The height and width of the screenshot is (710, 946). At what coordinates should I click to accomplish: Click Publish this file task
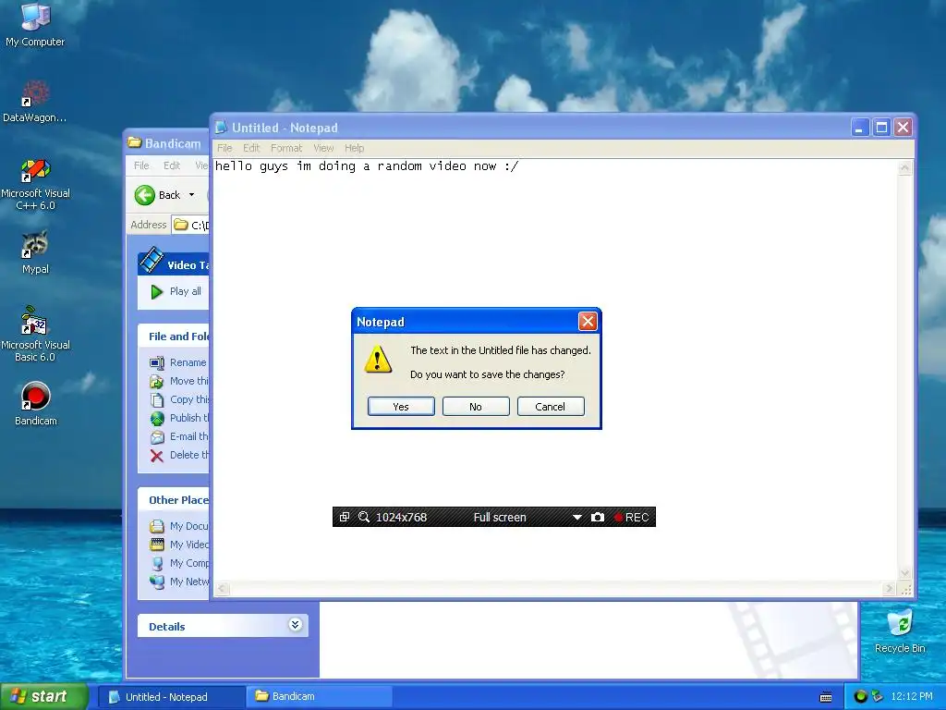pos(179,418)
